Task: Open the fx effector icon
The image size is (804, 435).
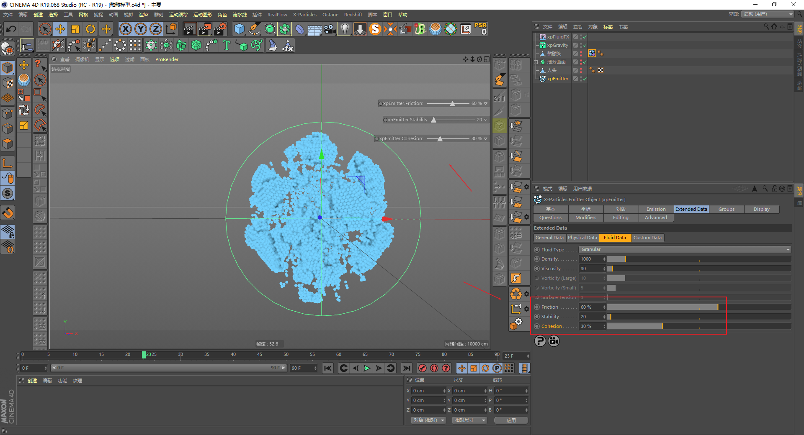Action: pyautogui.click(x=288, y=45)
